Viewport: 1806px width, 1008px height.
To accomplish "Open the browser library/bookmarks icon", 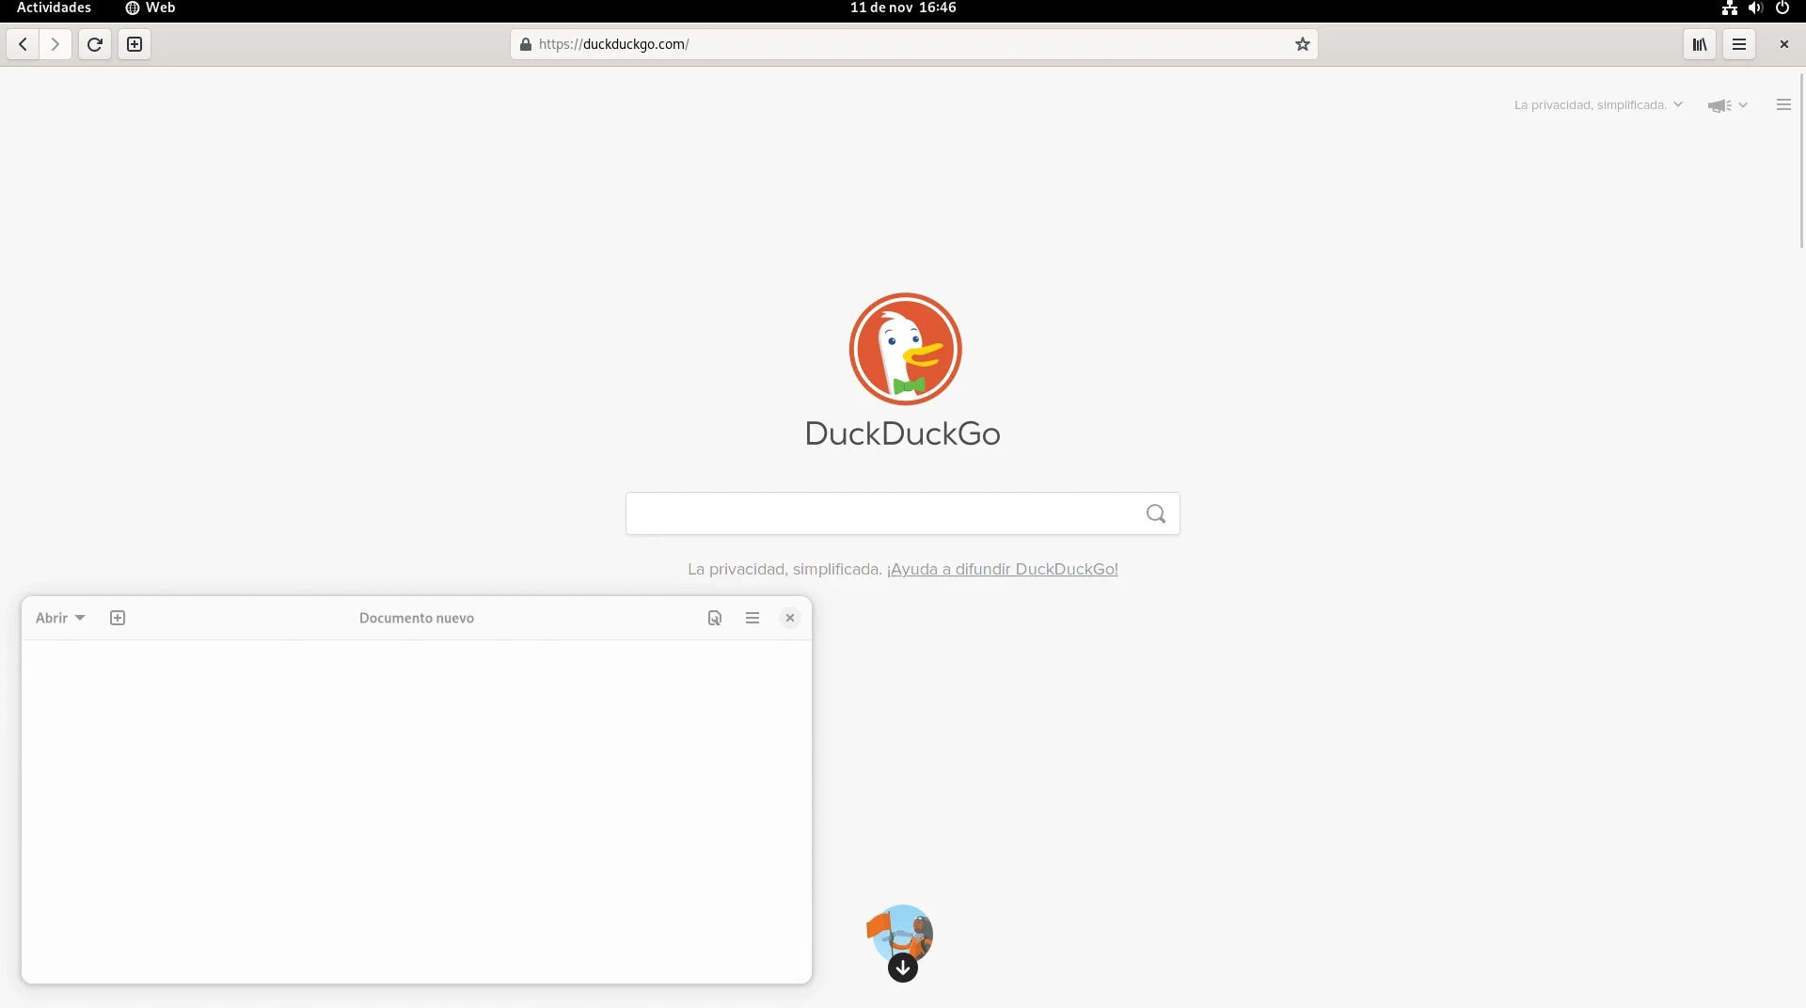I will [1699, 44].
